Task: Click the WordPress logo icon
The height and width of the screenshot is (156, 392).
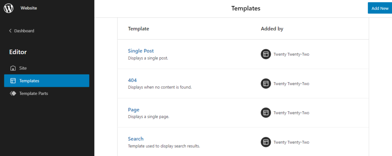Action: [8, 8]
